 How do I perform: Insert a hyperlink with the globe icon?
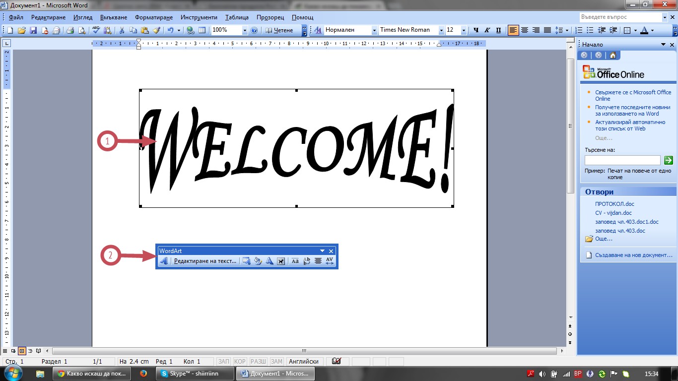click(x=190, y=30)
